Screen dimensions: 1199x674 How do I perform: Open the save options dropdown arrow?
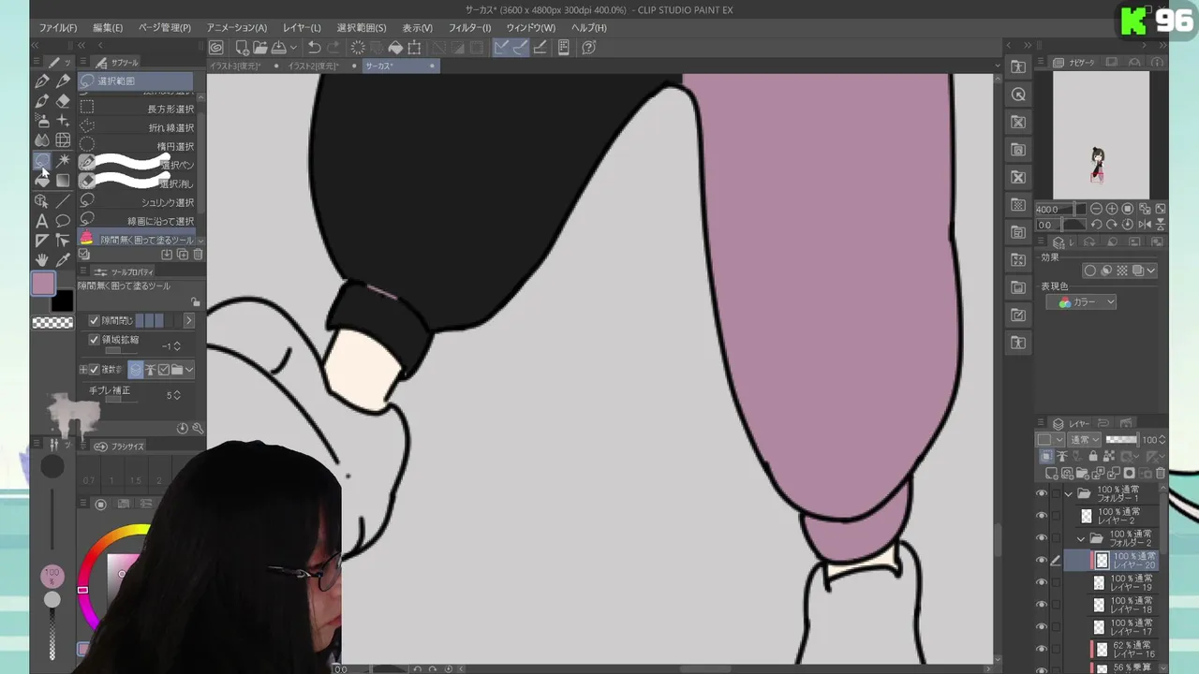pyautogui.click(x=293, y=48)
